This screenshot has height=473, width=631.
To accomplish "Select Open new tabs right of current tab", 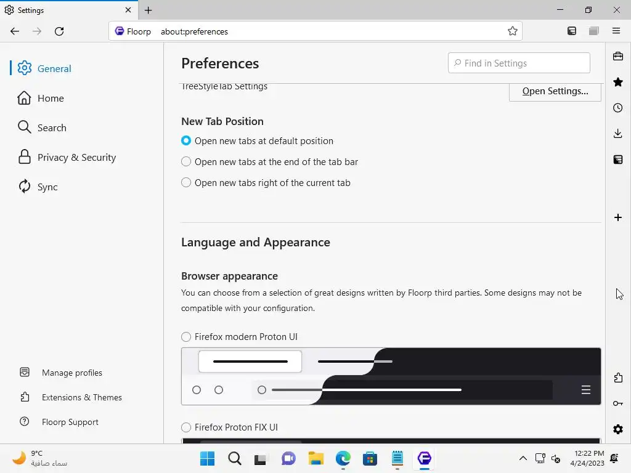I will coord(186,182).
